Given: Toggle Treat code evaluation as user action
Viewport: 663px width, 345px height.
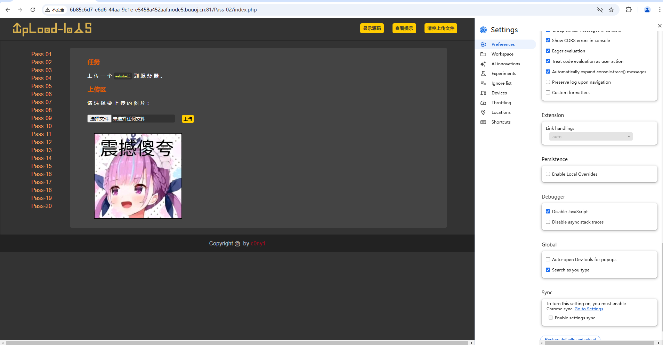Looking at the screenshot, I should pos(548,61).
